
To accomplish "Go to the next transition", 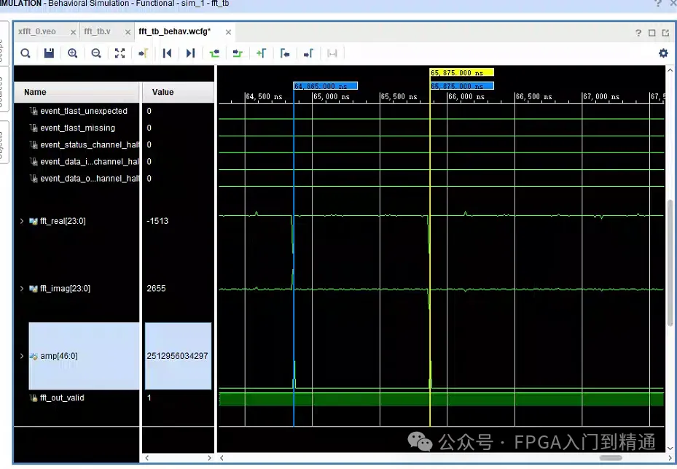I will (238, 53).
